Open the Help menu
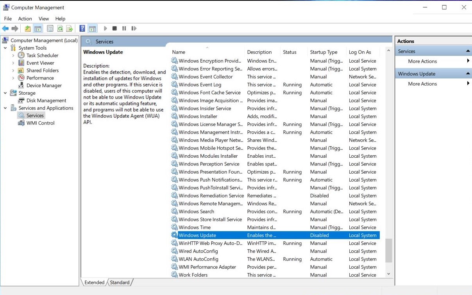Viewport: 472px width, 295px height. (60, 19)
